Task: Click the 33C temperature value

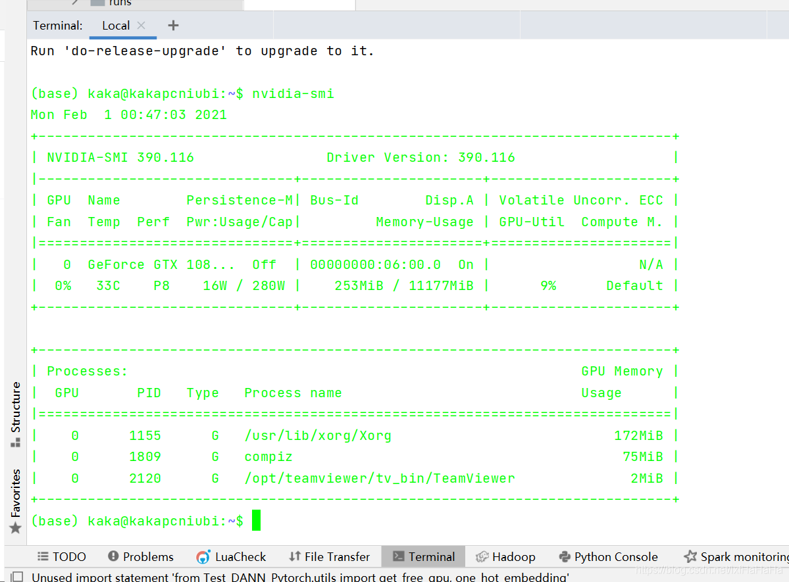Action: pos(108,285)
